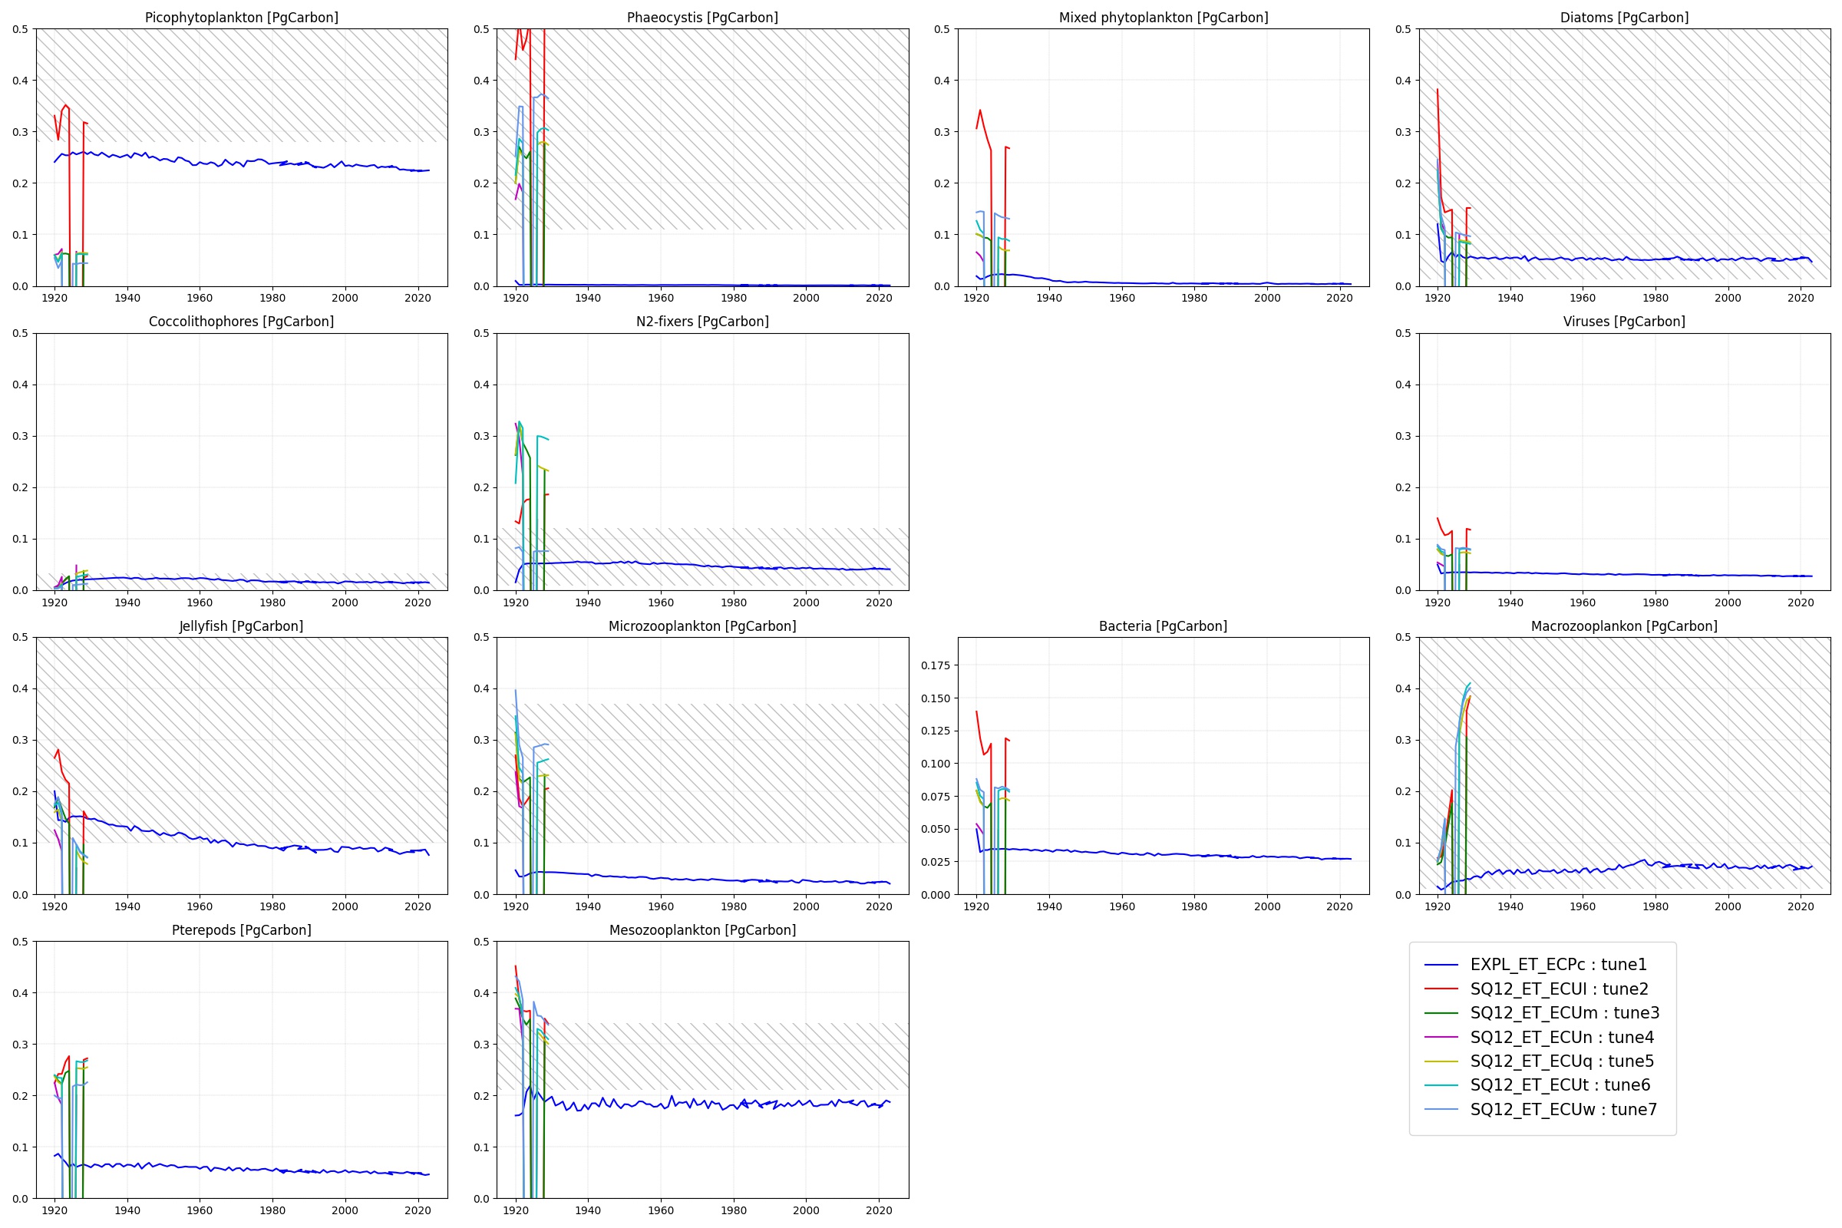Click the N2-fixers [PgCarbon] plot title
This screenshot has height=1228, width=1842.
702,321
